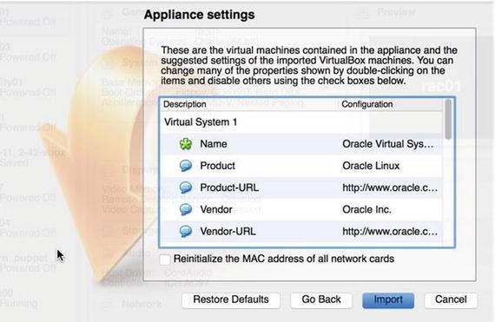Select the Oracle Inc. vendor value
Screen dimensions: 495x322
pos(366,209)
